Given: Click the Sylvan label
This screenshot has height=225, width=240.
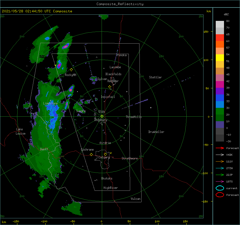Looking at the screenshot, I should (x=102, y=79).
